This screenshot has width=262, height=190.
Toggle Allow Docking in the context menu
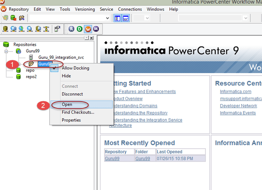tap(76, 68)
